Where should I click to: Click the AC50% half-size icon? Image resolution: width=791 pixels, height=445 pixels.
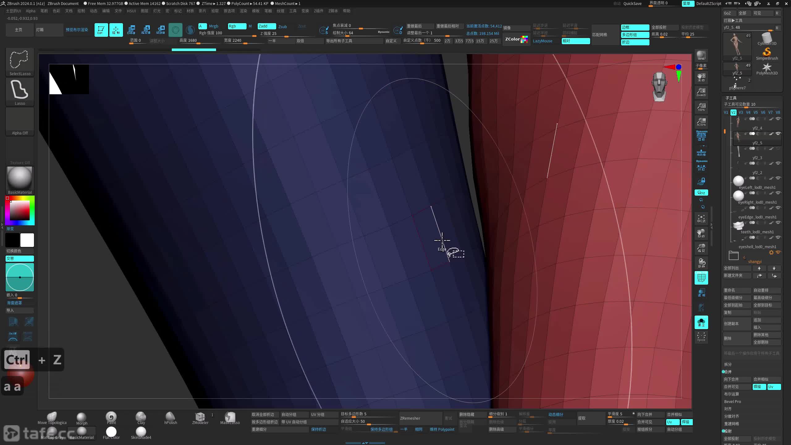tap(701, 122)
